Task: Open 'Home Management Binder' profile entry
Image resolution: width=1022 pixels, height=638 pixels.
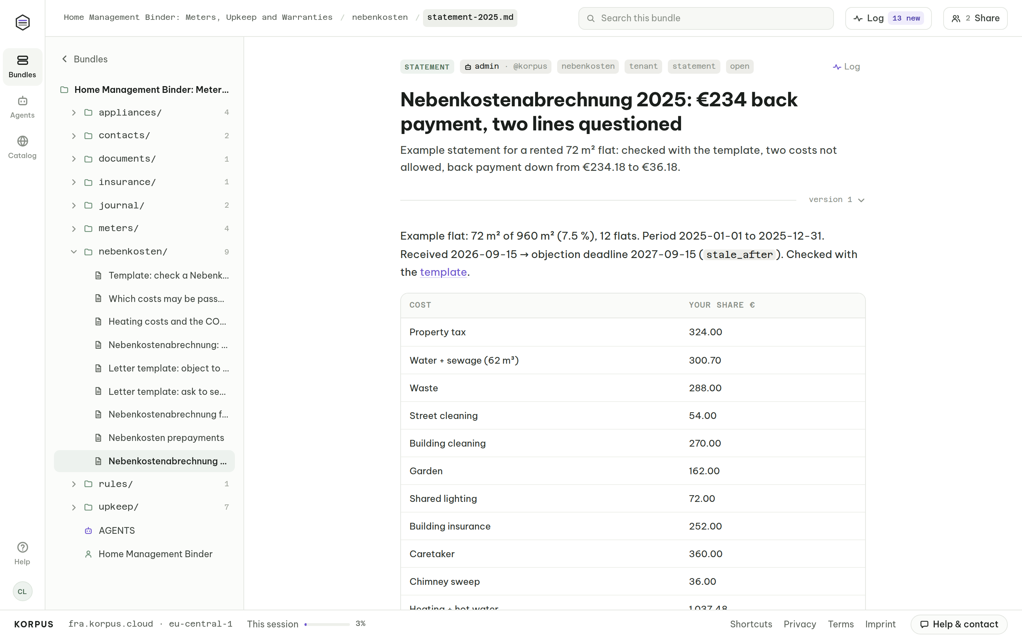Action: pos(144,554)
